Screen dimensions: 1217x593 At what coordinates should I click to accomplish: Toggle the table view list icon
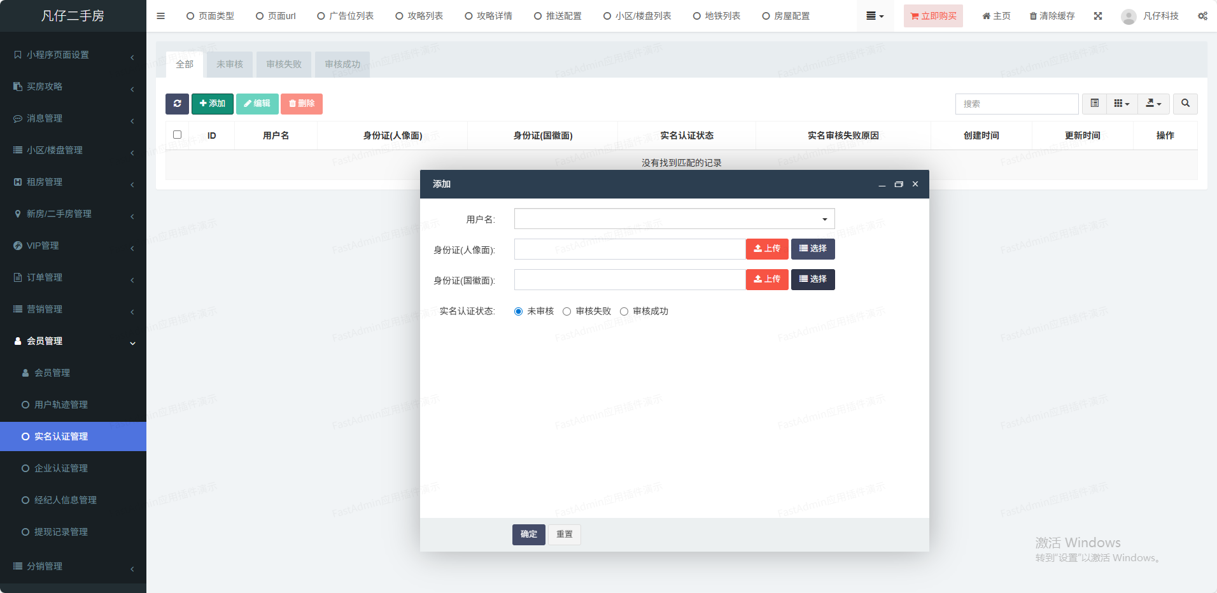[x=1094, y=104]
